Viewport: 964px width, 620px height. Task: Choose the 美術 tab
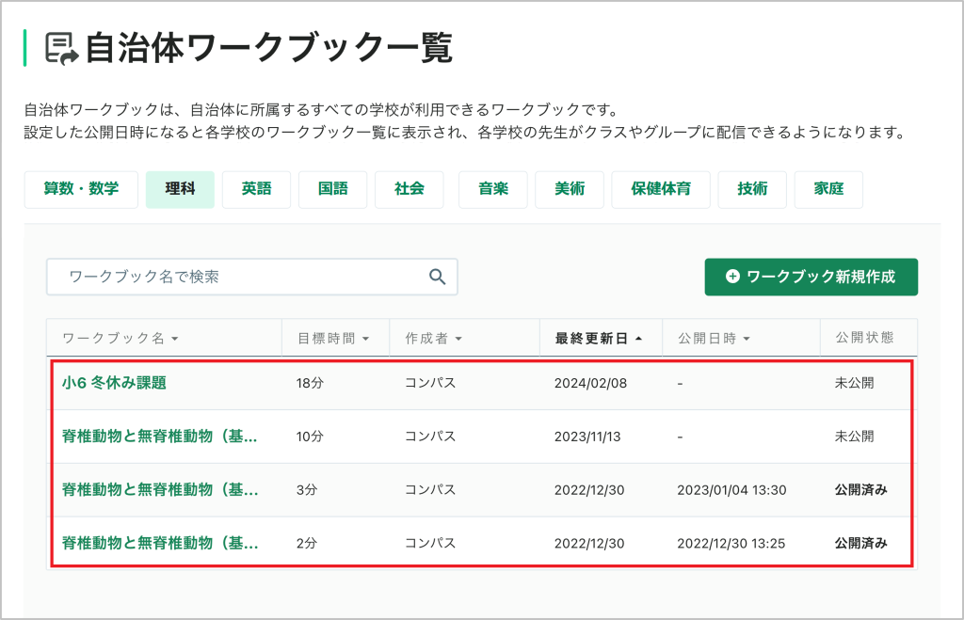coord(570,189)
